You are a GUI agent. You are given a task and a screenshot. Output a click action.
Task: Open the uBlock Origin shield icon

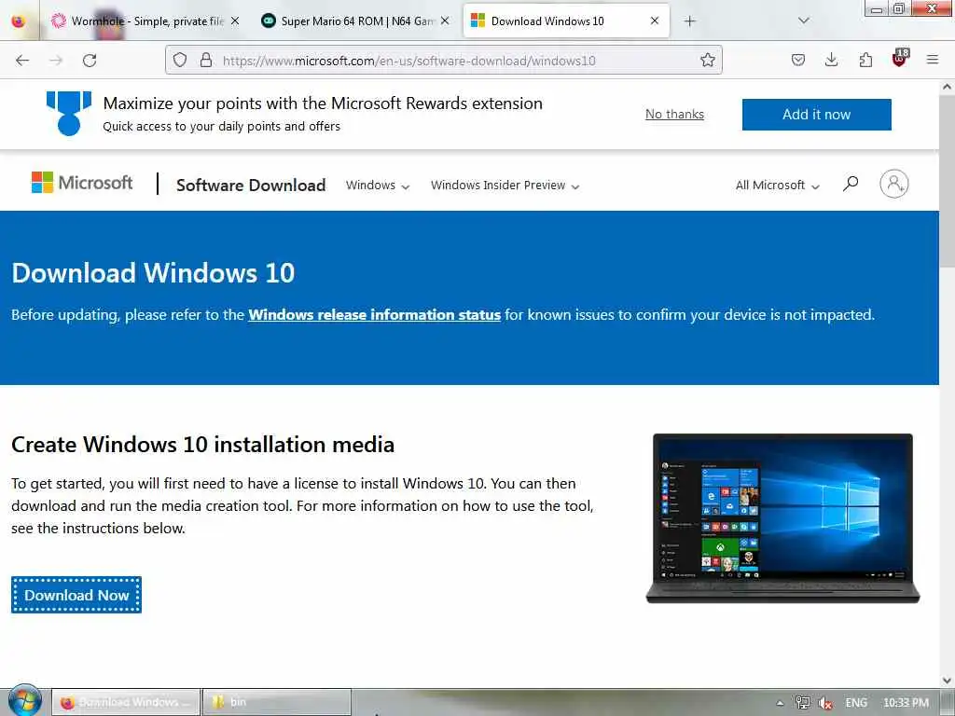pos(900,59)
